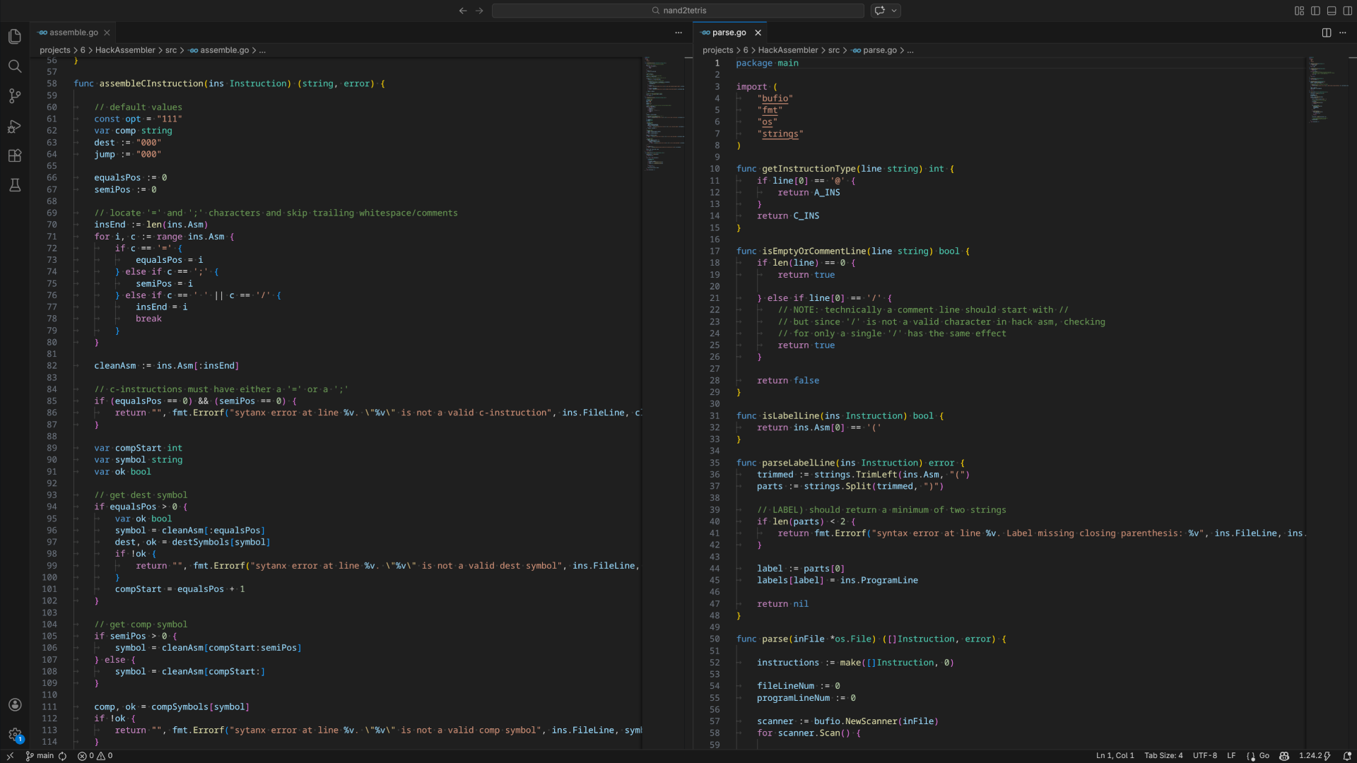
Task: Click the "strings" import link
Action: (780, 134)
